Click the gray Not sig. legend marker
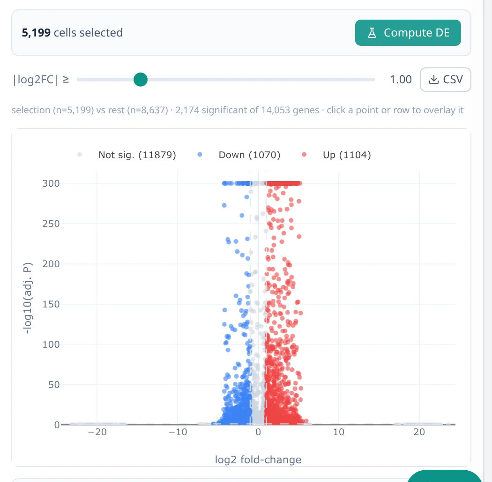 [x=80, y=154]
